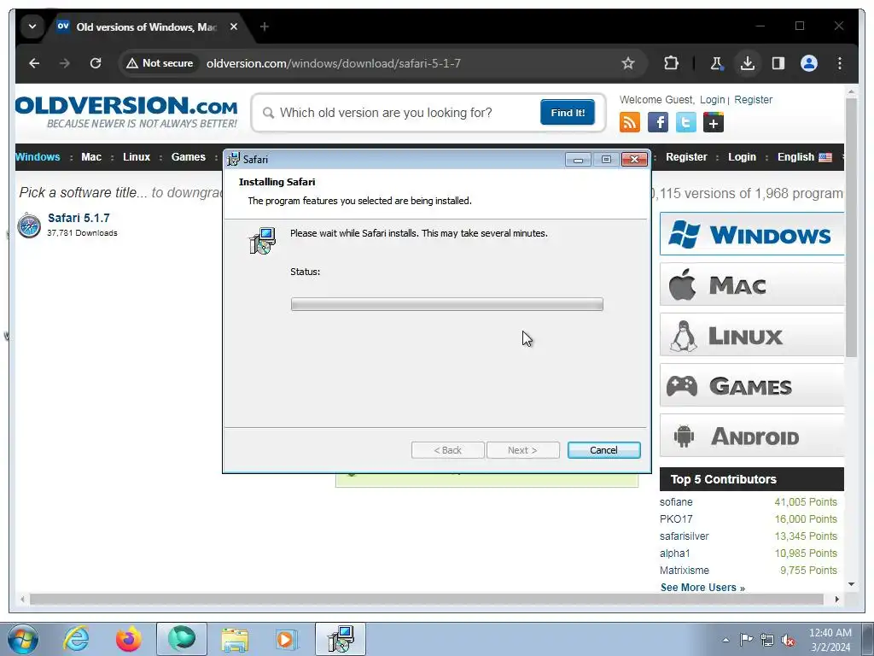Click the installer icon in Safari dialog title
This screenshot has height=656, width=874.
pos(234,160)
